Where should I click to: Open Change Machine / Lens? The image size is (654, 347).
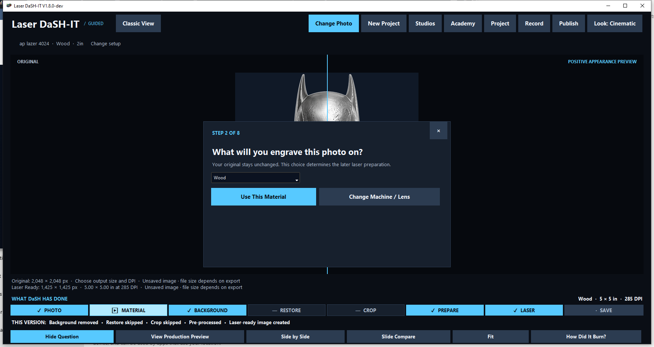click(379, 197)
